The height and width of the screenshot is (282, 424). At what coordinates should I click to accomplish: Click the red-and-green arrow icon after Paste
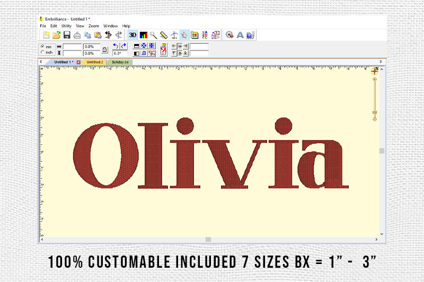108,35
